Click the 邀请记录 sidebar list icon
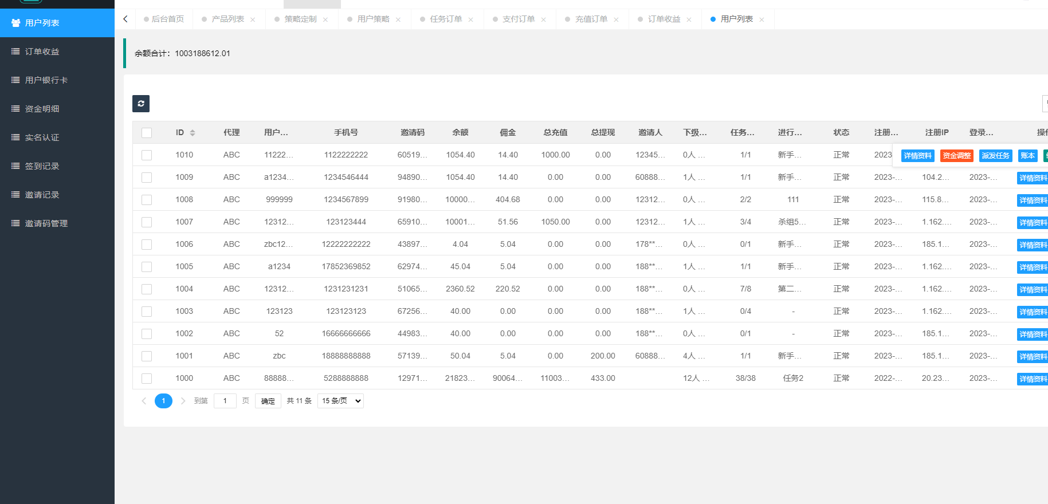The width and height of the screenshot is (1048, 504). 15,195
